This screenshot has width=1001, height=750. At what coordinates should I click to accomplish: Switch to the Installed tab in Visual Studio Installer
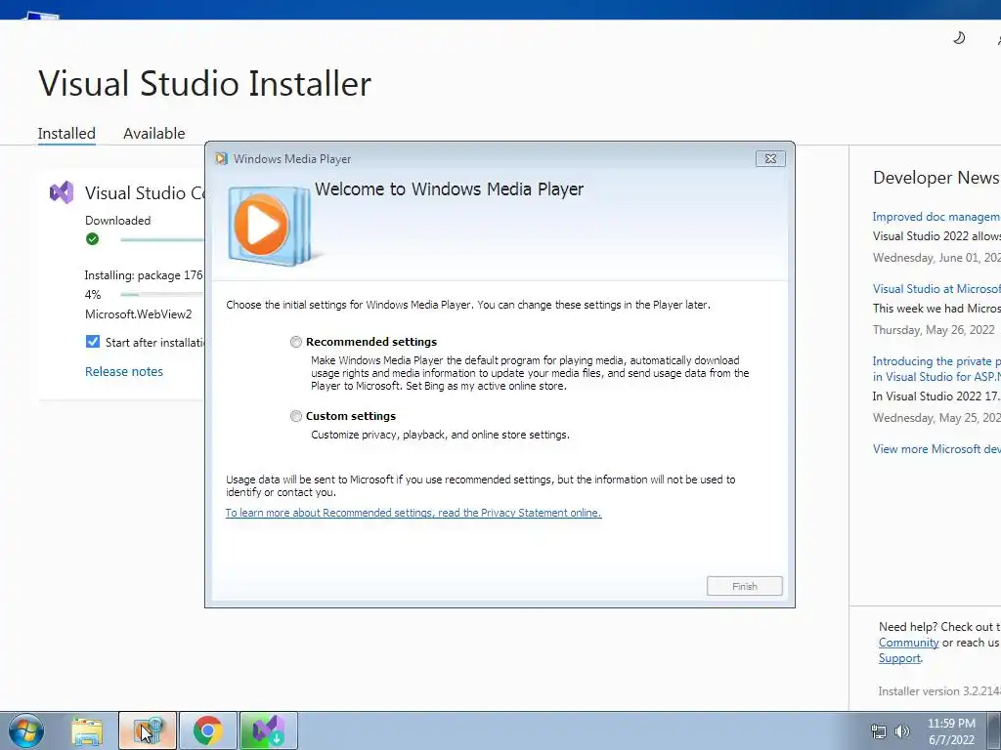tap(66, 133)
